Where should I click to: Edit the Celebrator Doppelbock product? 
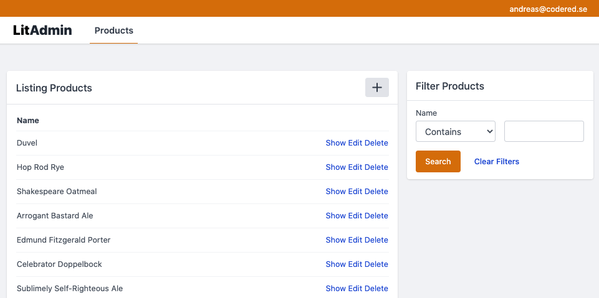tap(355, 264)
